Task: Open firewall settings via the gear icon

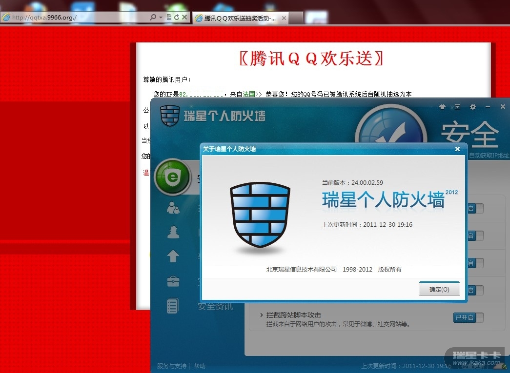Action: coord(472,107)
